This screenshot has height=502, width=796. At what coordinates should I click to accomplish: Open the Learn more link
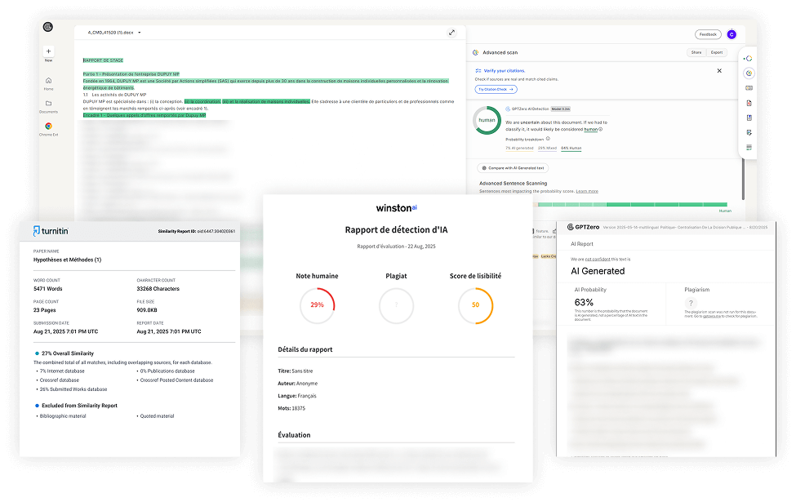[587, 191]
